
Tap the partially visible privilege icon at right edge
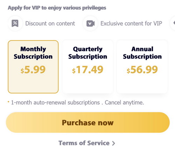tap(174, 23)
